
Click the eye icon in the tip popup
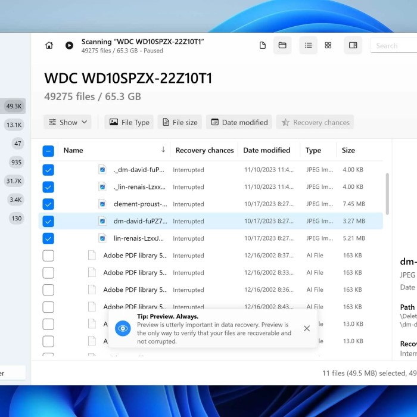click(x=123, y=328)
